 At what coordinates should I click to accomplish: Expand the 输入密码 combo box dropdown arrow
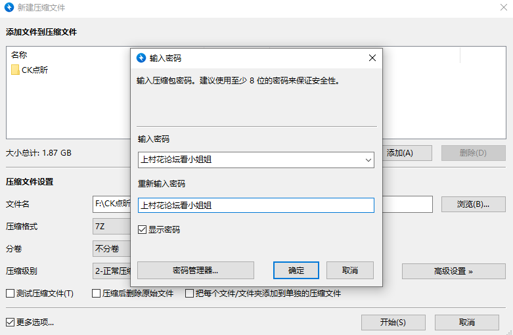click(x=368, y=160)
